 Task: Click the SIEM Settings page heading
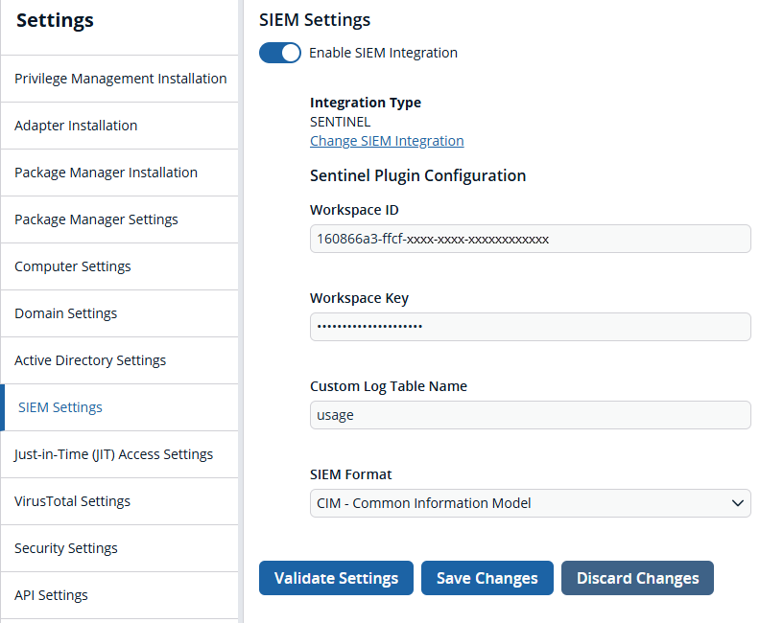[x=315, y=20]
